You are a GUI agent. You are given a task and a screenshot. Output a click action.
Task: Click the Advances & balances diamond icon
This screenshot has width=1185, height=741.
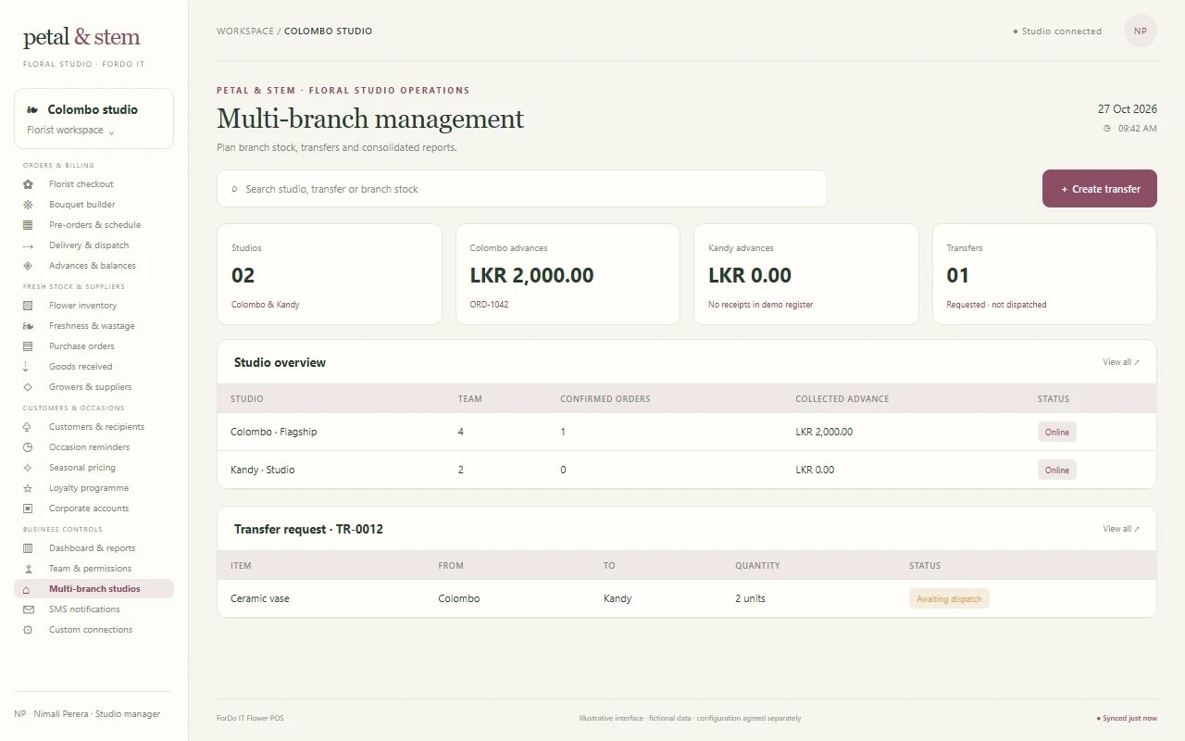(28, 266)
